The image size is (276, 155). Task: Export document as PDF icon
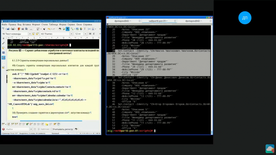[x=19, y=29]
